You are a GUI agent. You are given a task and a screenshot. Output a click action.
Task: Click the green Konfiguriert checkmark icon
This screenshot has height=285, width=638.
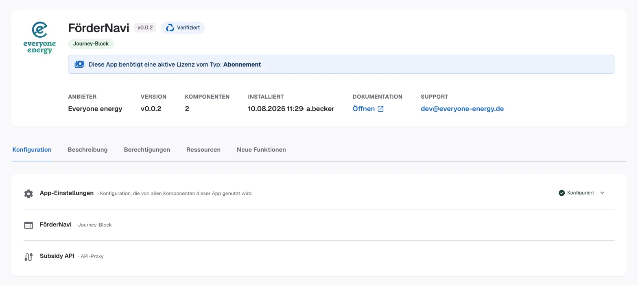tap(562, 193)
